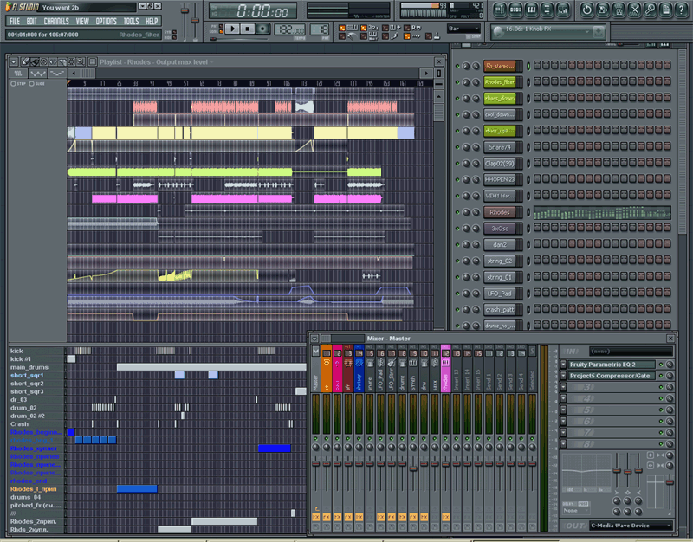693x542 pixels.
Task: Open the Bar snap dropdown
Action: (x=463, y=29)
